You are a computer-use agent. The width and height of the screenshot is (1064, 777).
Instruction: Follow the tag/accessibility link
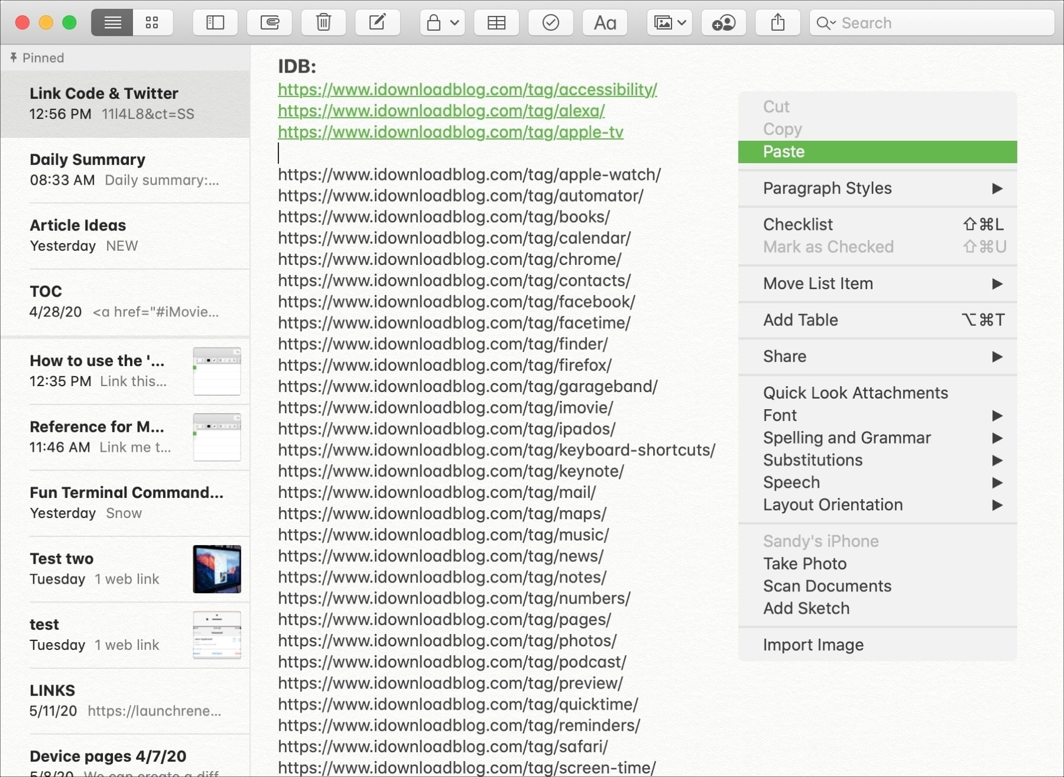pos(467,90)
